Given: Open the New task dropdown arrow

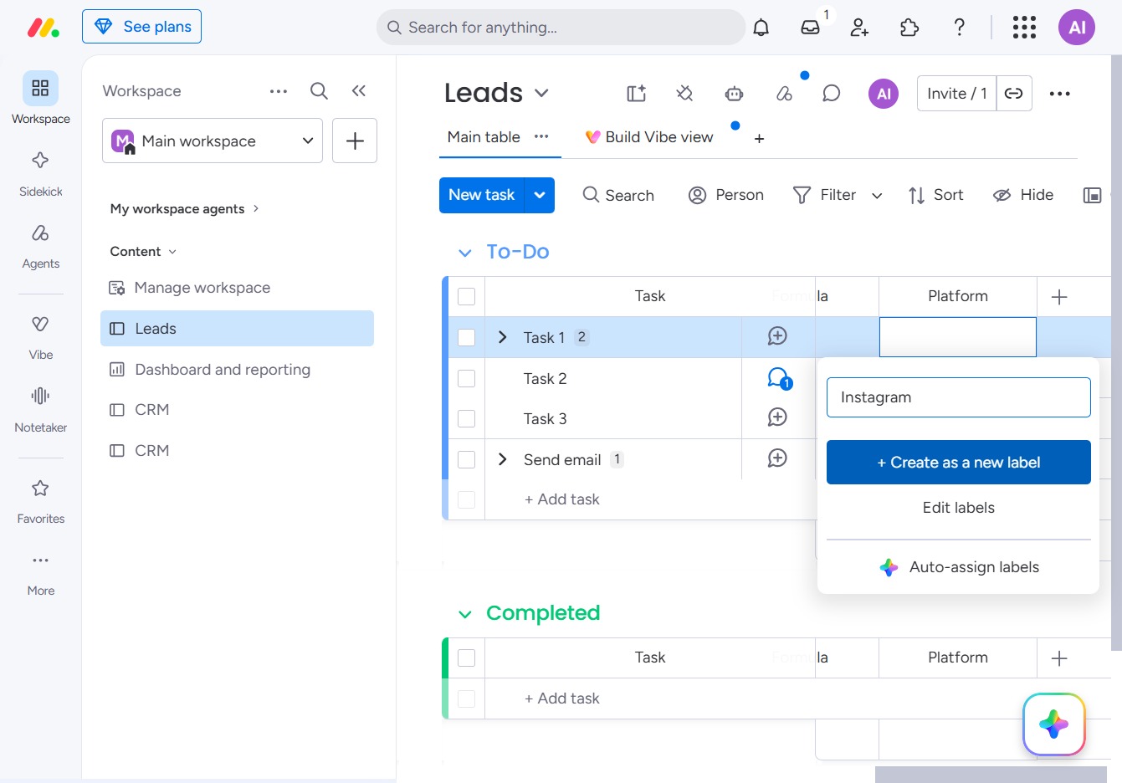Looking at the screenshot, I should (x=540, y=195).
